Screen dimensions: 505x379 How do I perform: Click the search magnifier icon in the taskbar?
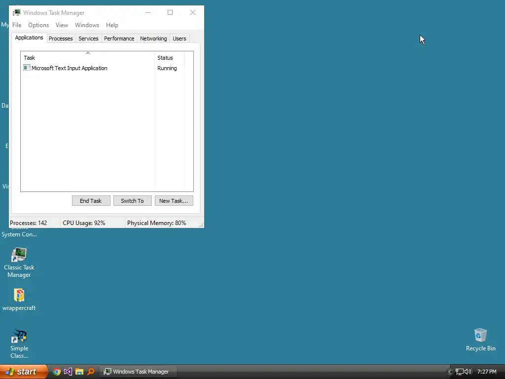pos(91,372)
